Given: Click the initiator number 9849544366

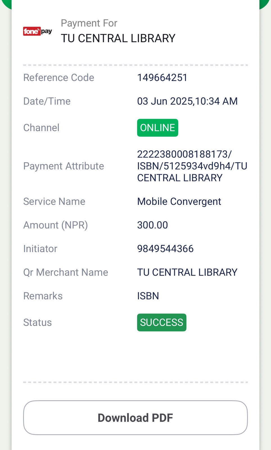Looking at the screenshot, I should tap(165, 249).
